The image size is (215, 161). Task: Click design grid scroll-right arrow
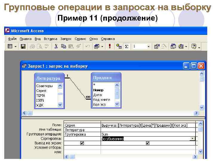click(195, 157)
